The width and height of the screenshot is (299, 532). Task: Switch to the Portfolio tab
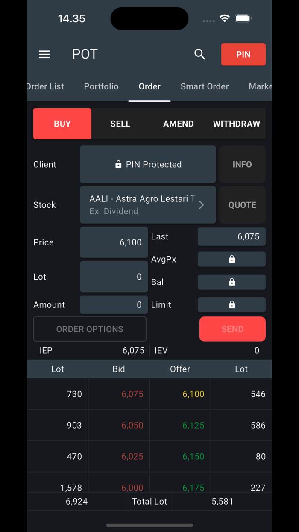pos(101,86)
